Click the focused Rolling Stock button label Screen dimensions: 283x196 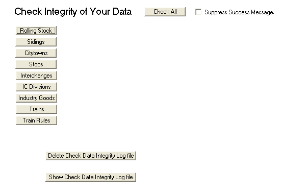[x=36, y=31]
